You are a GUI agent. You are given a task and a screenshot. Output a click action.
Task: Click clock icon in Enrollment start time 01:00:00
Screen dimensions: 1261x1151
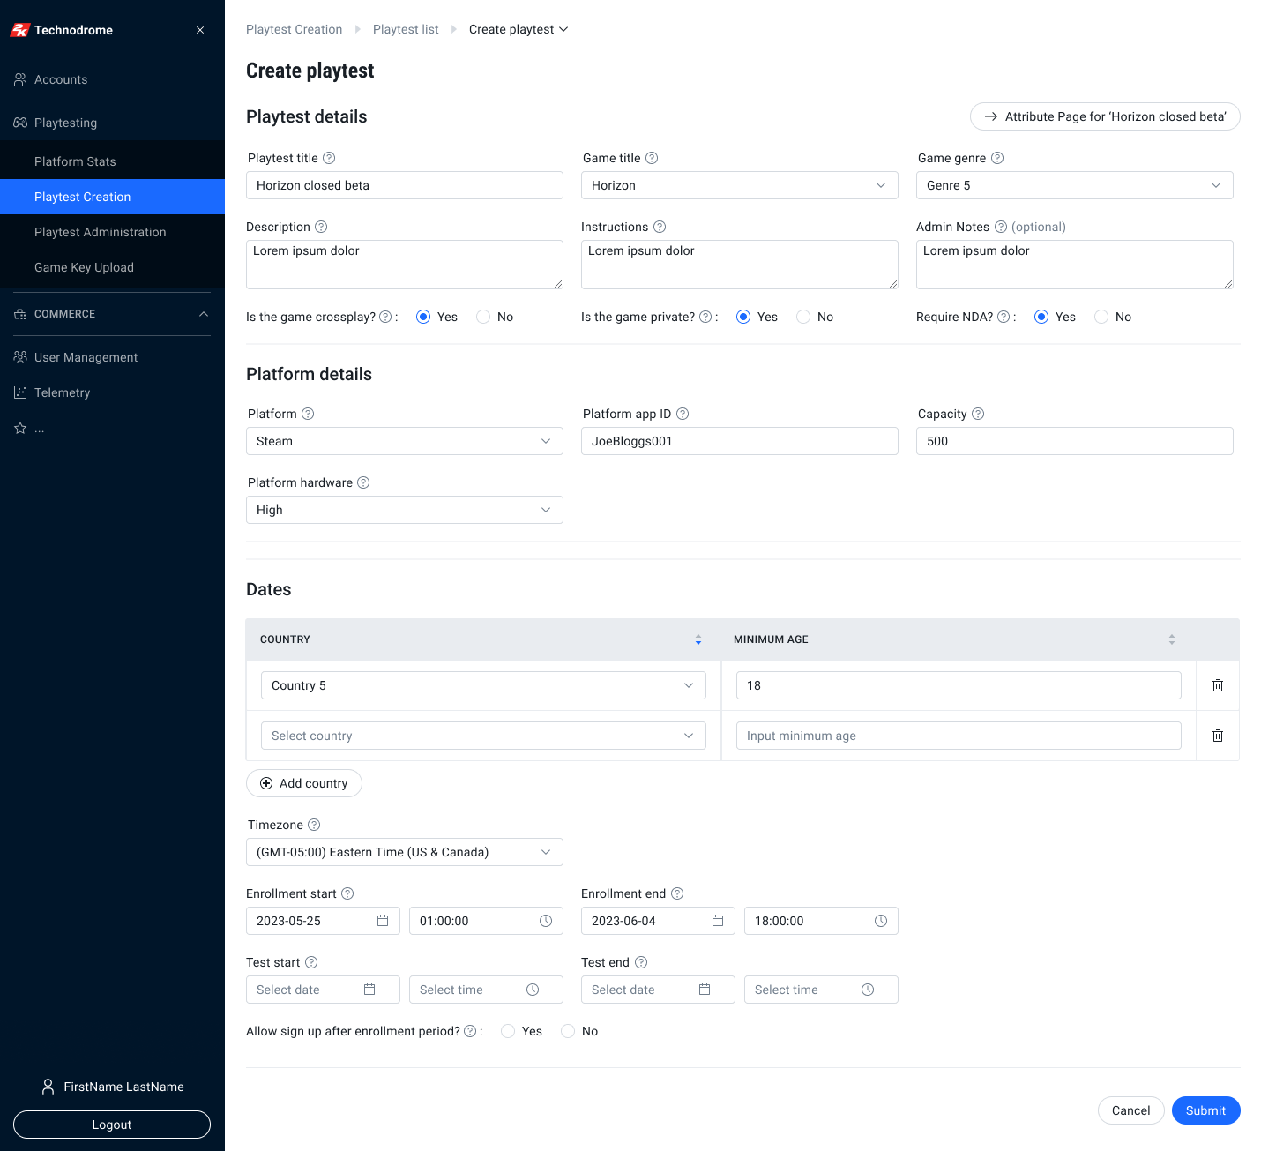click(546, 921)
